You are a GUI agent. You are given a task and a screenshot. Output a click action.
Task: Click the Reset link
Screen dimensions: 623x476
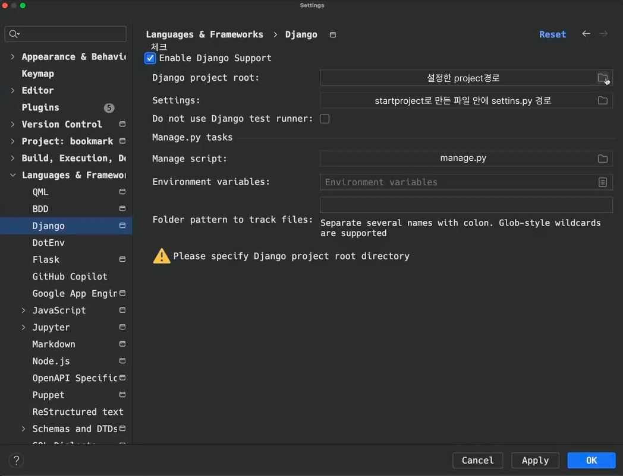pos(552,34)
